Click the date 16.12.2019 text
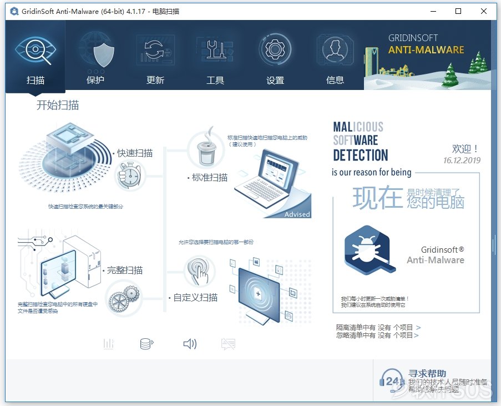The image size is (501, 406). point(462,161)
